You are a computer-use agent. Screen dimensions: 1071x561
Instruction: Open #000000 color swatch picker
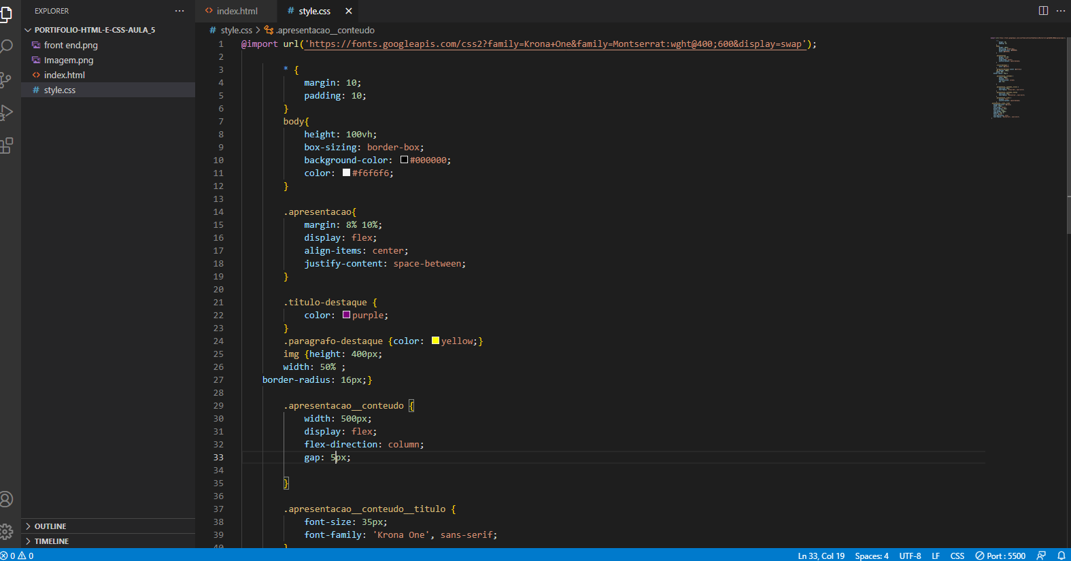click(404, 160)
